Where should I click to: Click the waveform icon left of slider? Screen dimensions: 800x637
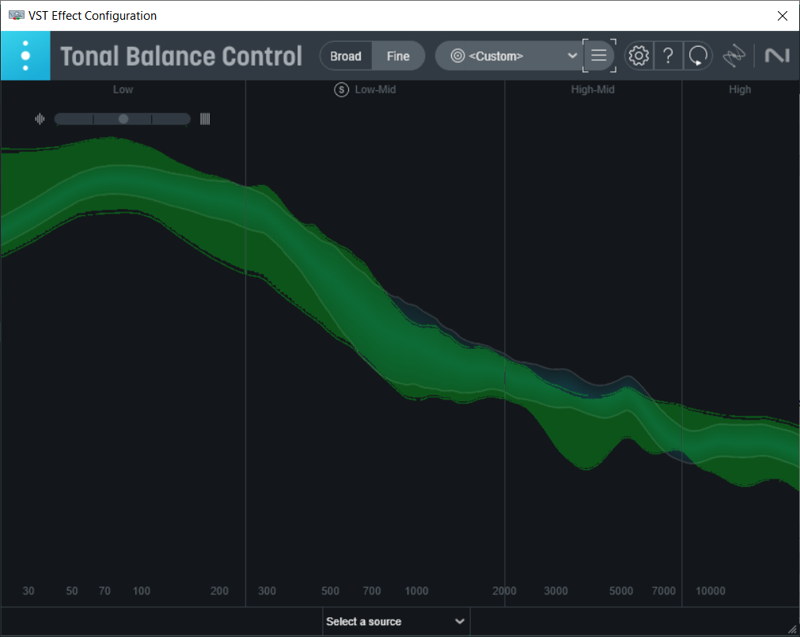point(40,119)
